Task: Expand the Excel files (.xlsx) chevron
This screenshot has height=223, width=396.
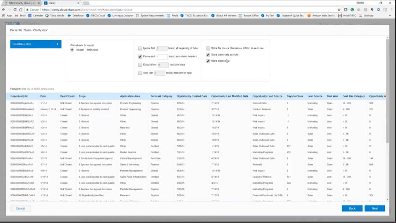Action: [57, 44]
